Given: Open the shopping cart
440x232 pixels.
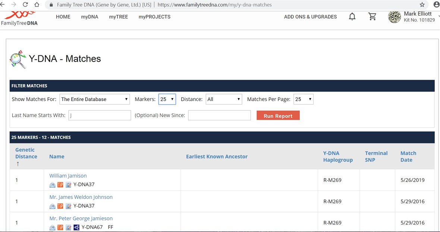Looking at the screenshot, I should click(372, 17).
